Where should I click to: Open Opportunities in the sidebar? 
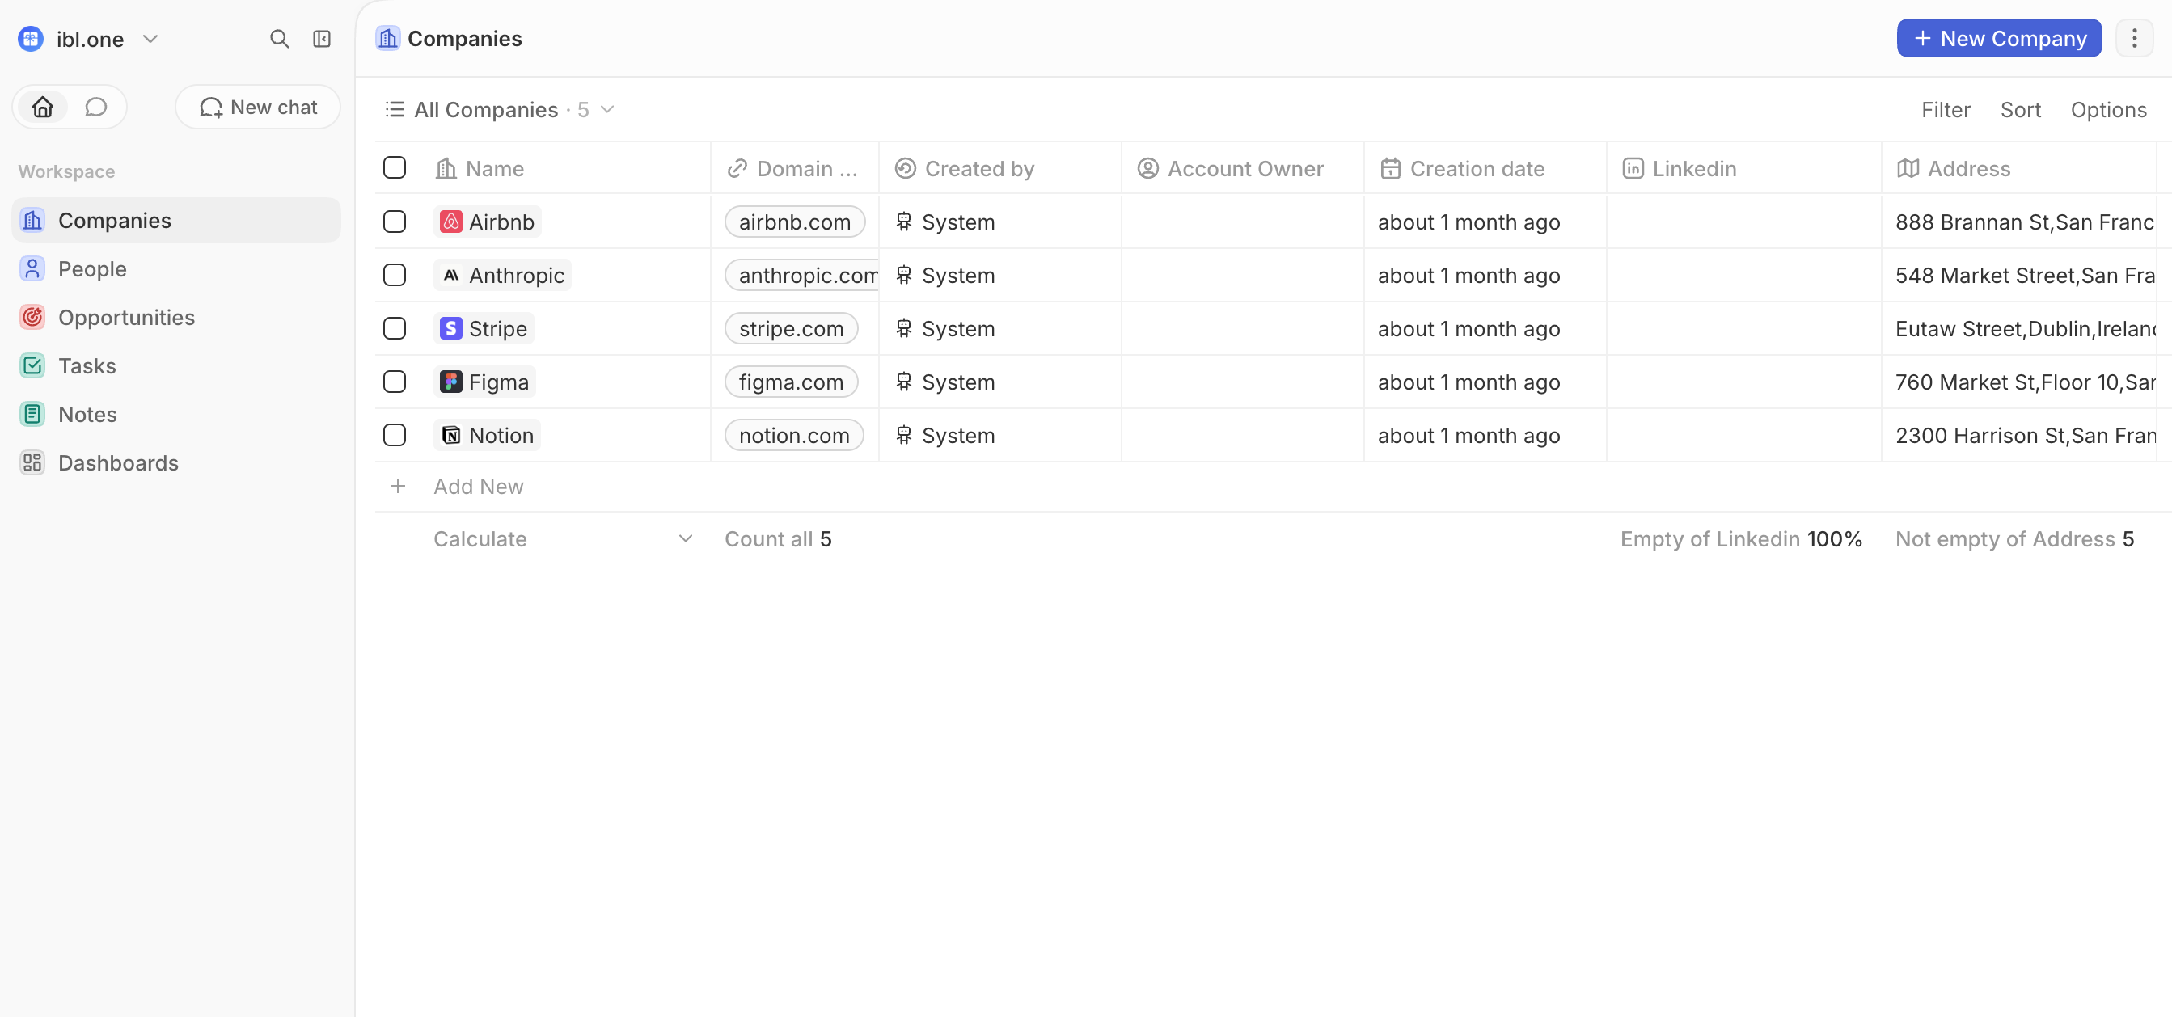coord(176,317)
